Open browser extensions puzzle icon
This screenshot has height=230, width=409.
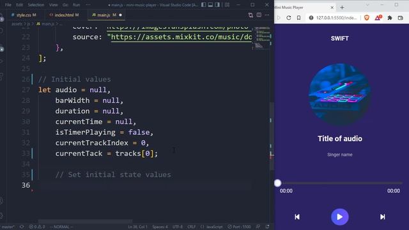pos(390,18)
